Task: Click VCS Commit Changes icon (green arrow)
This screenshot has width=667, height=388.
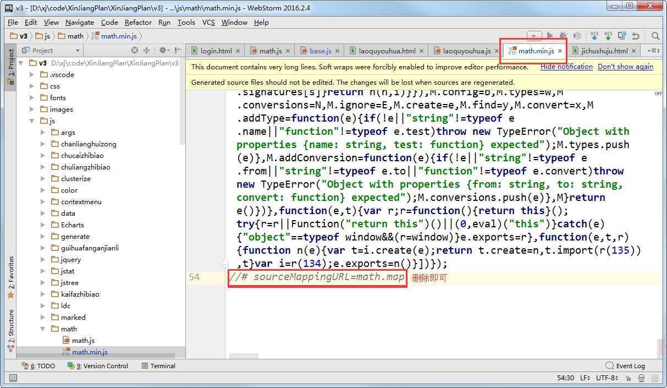Action: (x=608, y=36)
